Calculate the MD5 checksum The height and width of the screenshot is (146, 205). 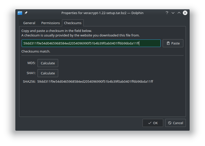pyautogui.click(x=48, y=63)
